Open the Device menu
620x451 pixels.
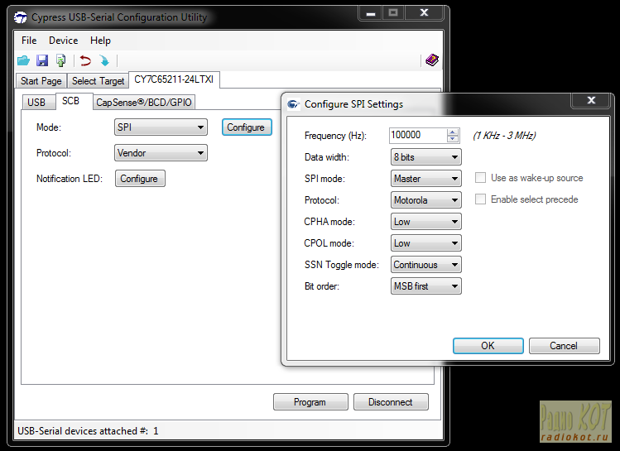(63, 41)
